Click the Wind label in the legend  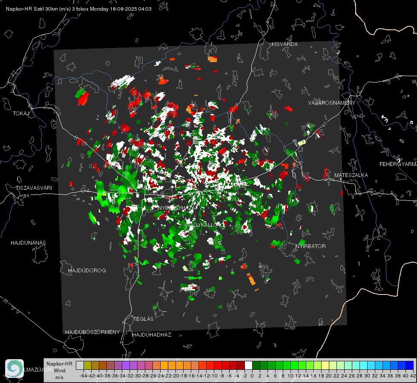click(60, 371)
